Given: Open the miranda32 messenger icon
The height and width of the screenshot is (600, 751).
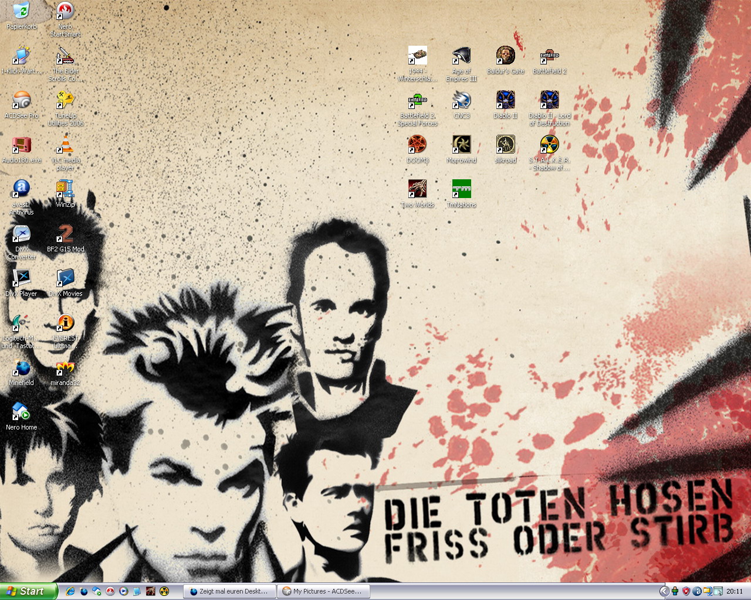Looking at the screenshot, I should [x=65, y=372].
